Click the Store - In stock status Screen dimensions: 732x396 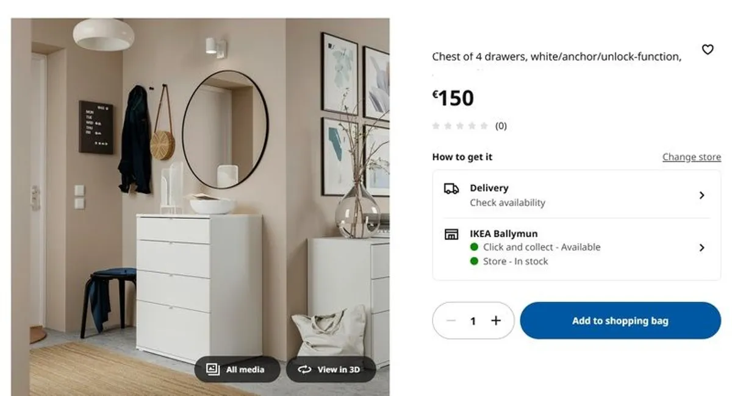click(515, 261)
